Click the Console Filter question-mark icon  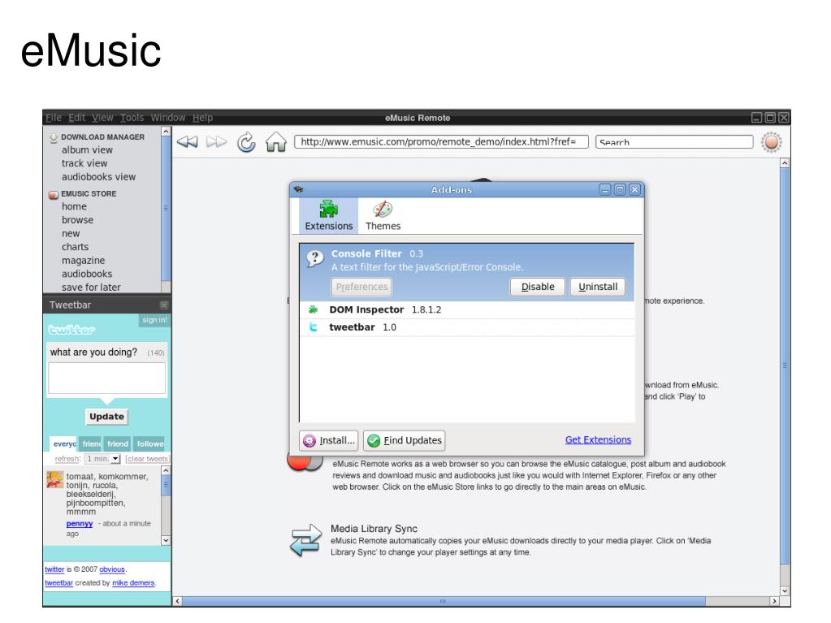pyautogui.click(x=315, y=258)
